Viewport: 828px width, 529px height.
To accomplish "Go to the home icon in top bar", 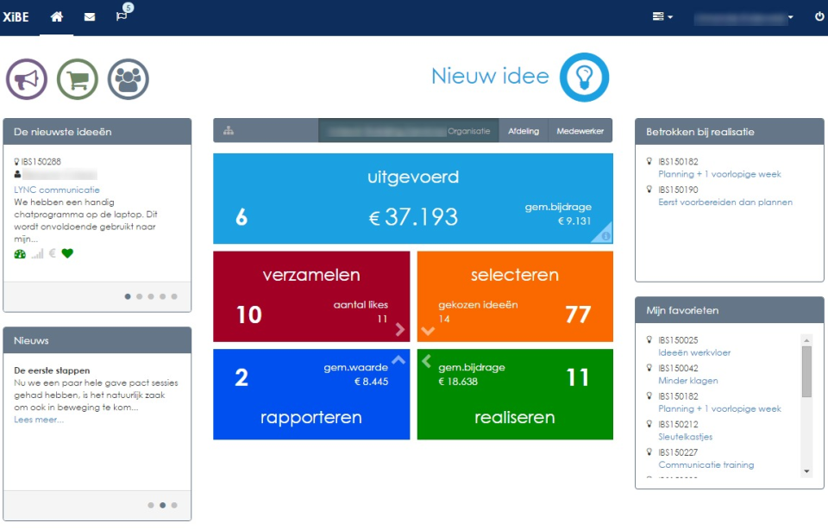I will [56, 16].
